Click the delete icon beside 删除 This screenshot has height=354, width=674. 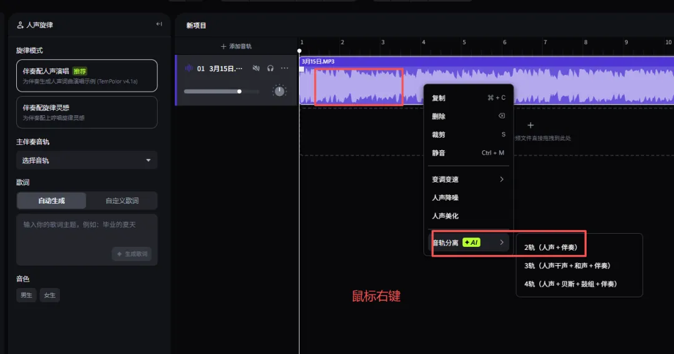[501, 116]
